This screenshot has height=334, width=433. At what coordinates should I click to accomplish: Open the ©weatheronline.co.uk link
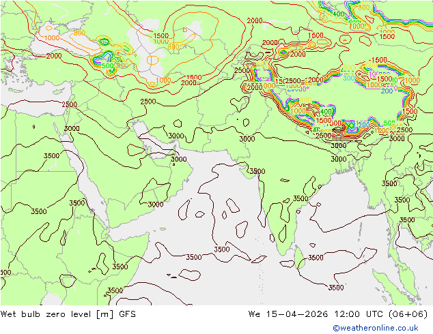coord(376,328)
